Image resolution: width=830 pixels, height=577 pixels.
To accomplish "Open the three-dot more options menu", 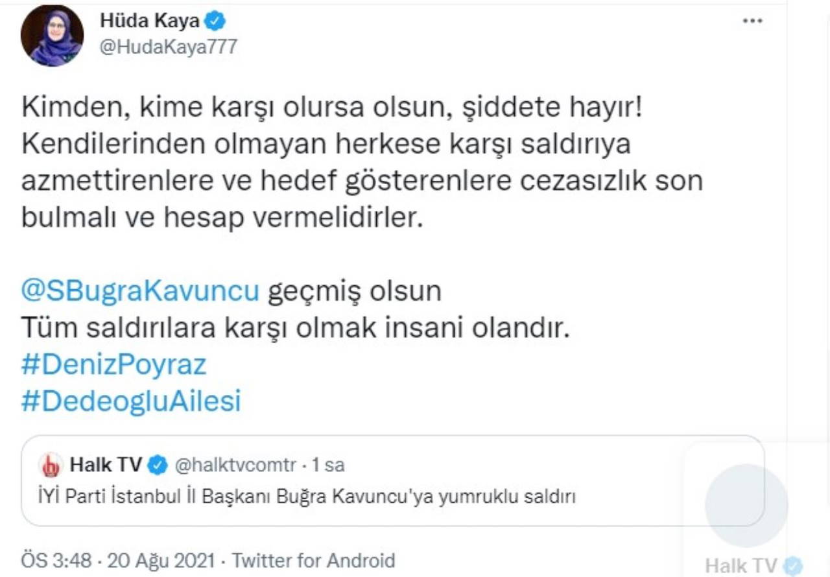I will 752,21.
